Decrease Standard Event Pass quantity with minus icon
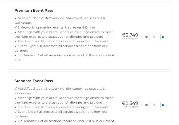The height and width of the screenshot is (125, 179). pos(146,105)
